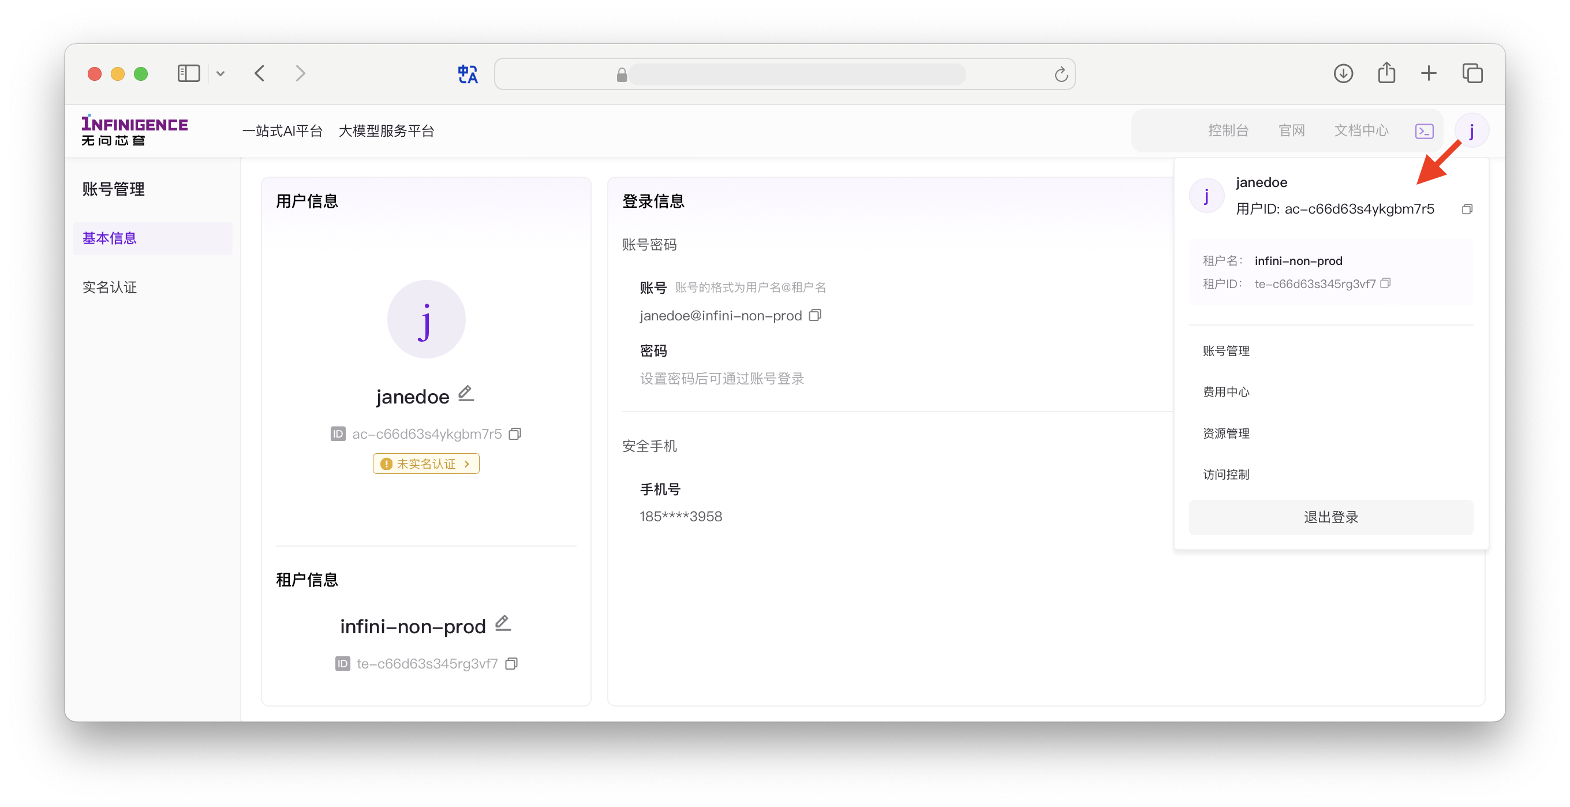Edit the janedoe username with pencil icon
This screenshot has height=807, width=1570.
[x=466, y=394]
